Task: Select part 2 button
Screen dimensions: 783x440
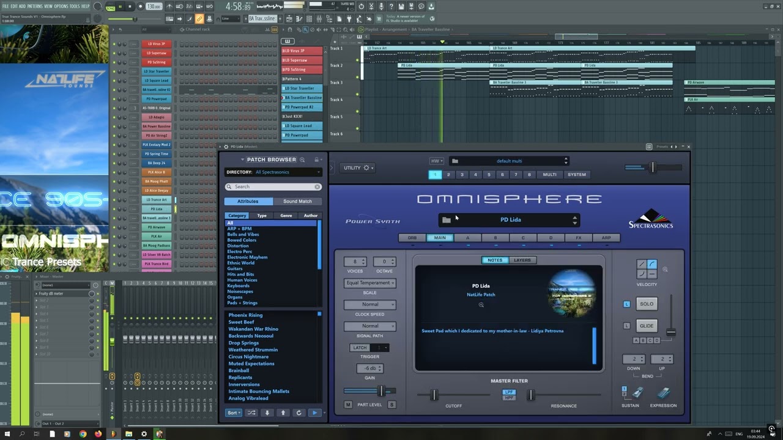Action: pos(448,175)
